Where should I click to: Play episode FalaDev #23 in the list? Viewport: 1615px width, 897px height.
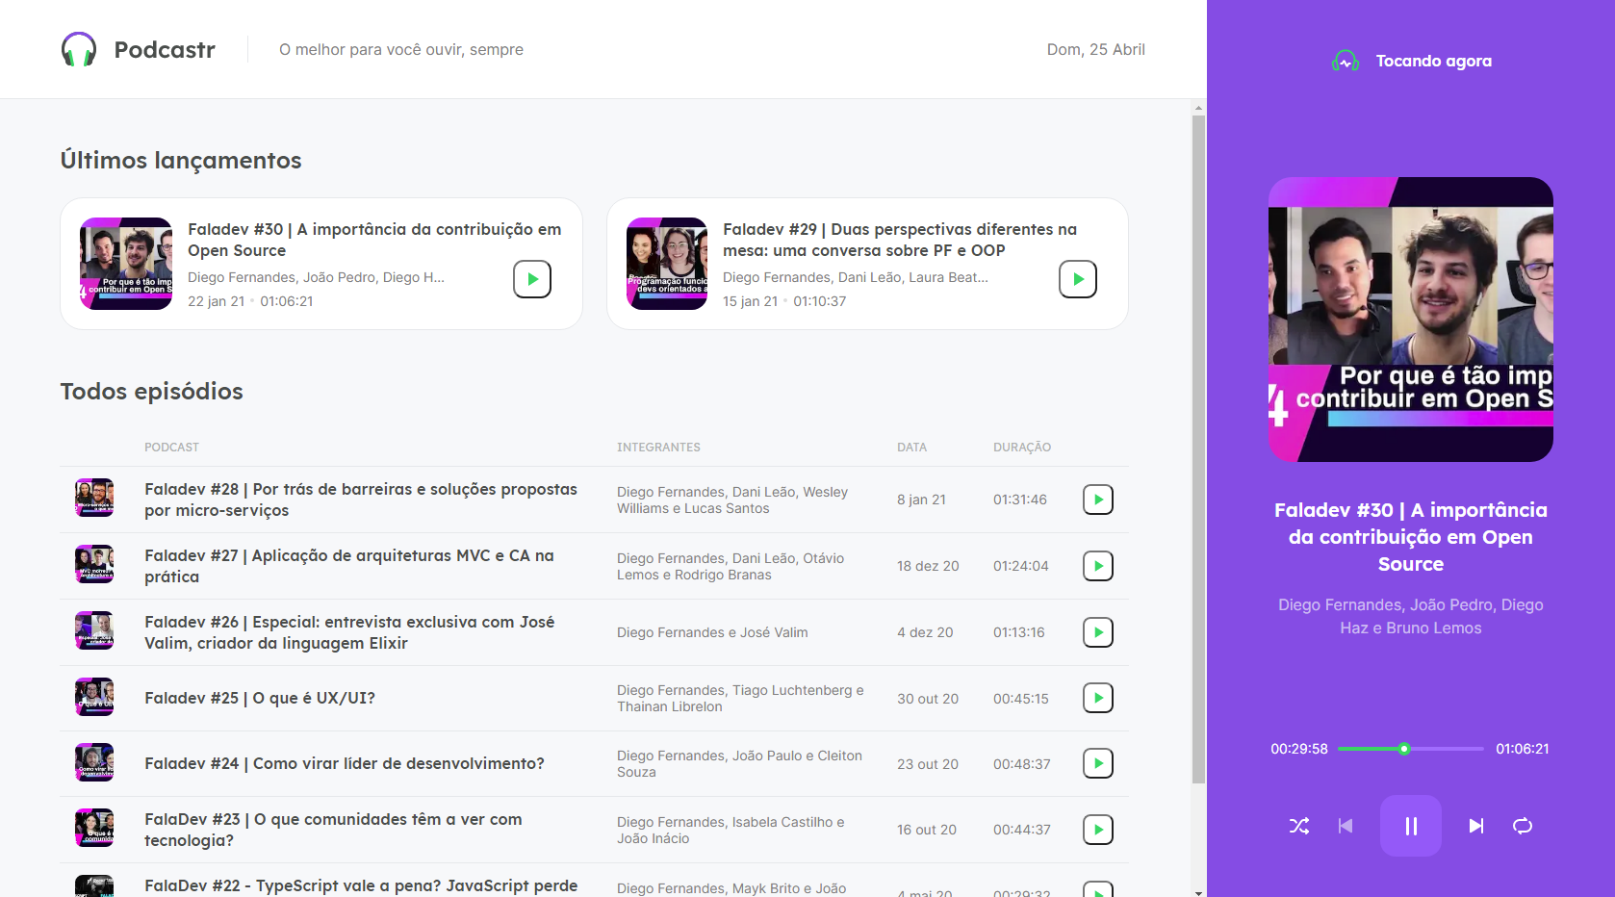(x=1098, y=830)
